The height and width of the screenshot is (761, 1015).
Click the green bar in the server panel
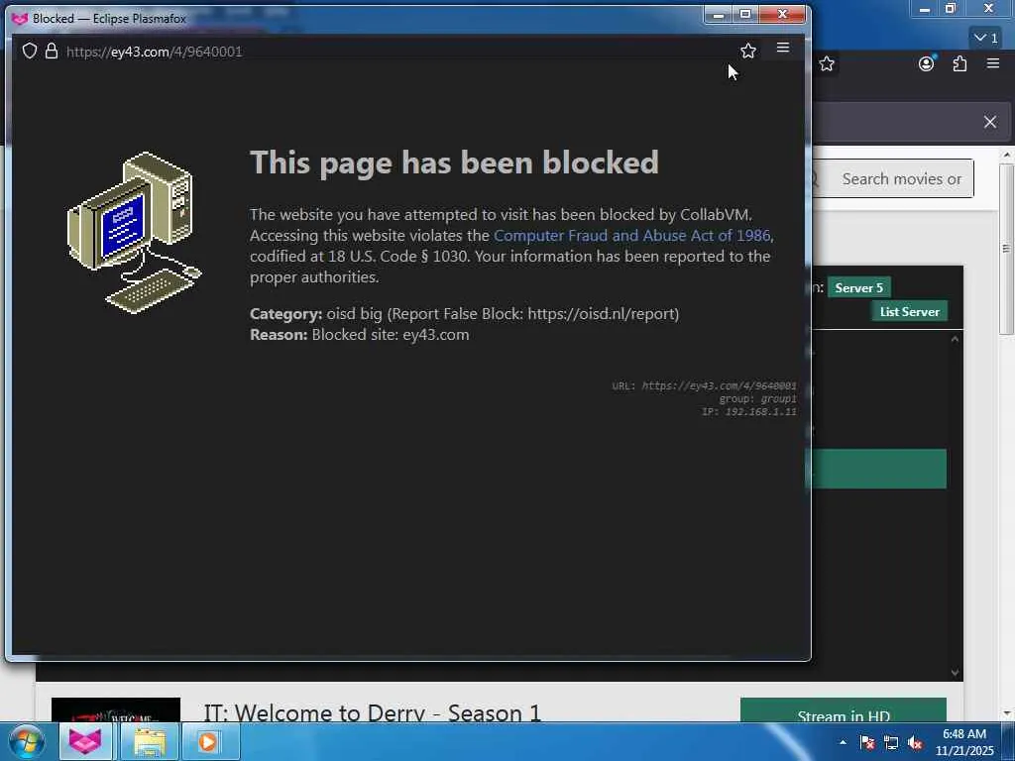[x=877, y=469]
